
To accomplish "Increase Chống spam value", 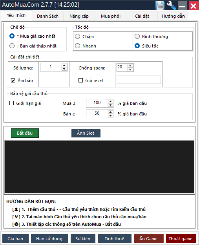I will [x=130, y=66].
